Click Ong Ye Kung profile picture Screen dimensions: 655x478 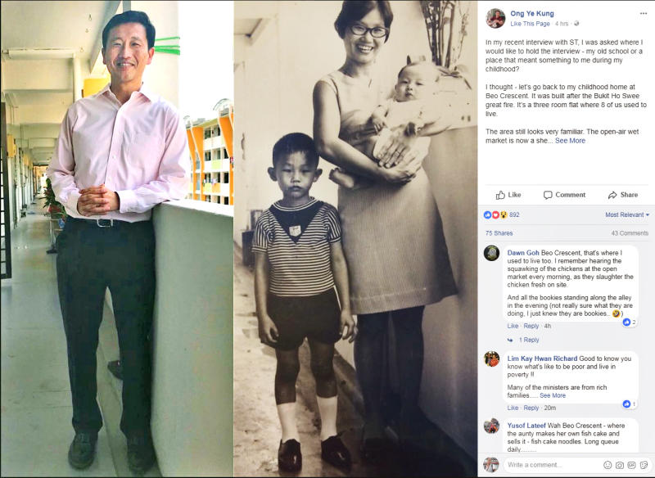[495, 18]
